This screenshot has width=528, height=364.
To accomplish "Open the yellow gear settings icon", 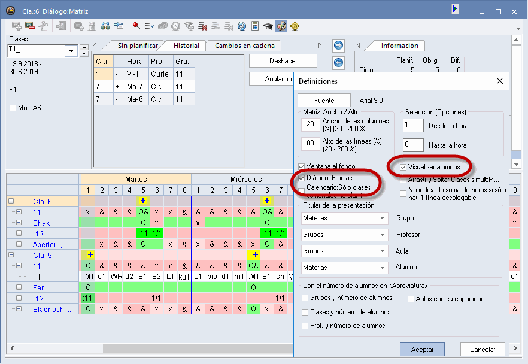I will 295,26.
